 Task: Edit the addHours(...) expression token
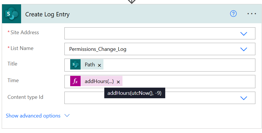[x=99, y=82]
